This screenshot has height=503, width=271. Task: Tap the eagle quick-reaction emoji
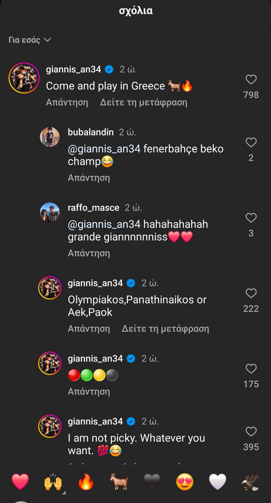(x=251, y=481)
